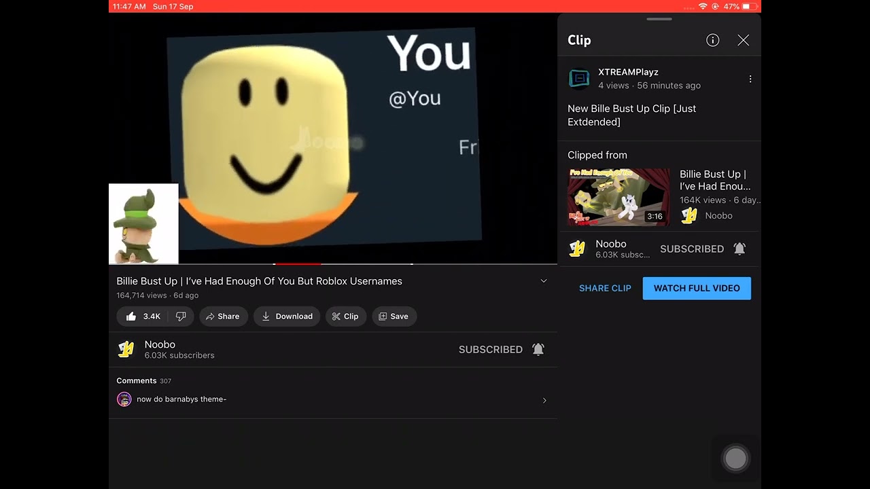This screenshot has width=870, height=489.
Task: Tap the assistive touch circle button
Action: pyautogui.click(x=735, y=458)
